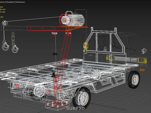151x113 pixels.
Task: Select the yellow front headlight frame
Action: 143,61
